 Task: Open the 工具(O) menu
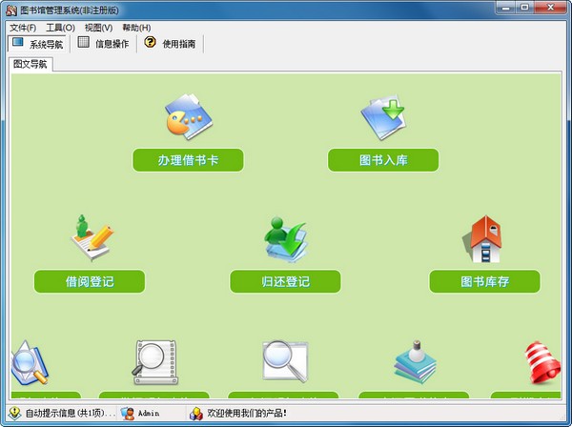(x=60, y=28)
